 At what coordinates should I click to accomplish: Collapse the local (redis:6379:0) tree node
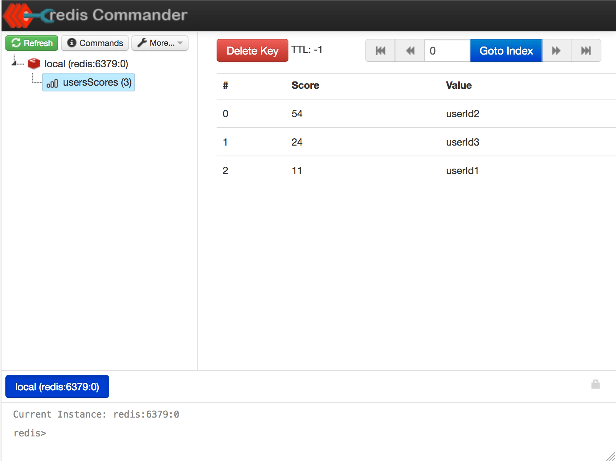[x=13, y=63]
